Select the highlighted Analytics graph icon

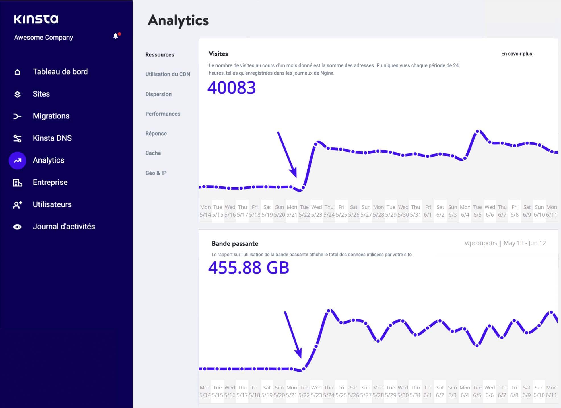pyautogui.click(x=17, y=160)
